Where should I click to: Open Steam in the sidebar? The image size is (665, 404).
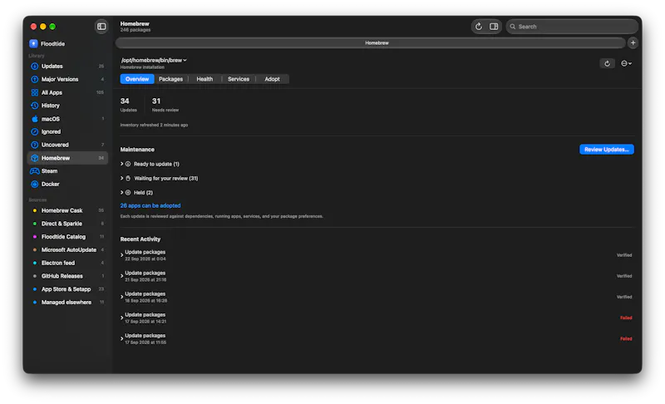[67, 171]
